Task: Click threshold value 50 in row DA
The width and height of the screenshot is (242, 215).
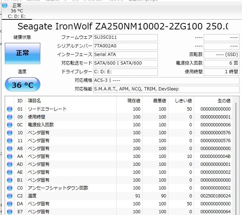Action: [189, 204]
